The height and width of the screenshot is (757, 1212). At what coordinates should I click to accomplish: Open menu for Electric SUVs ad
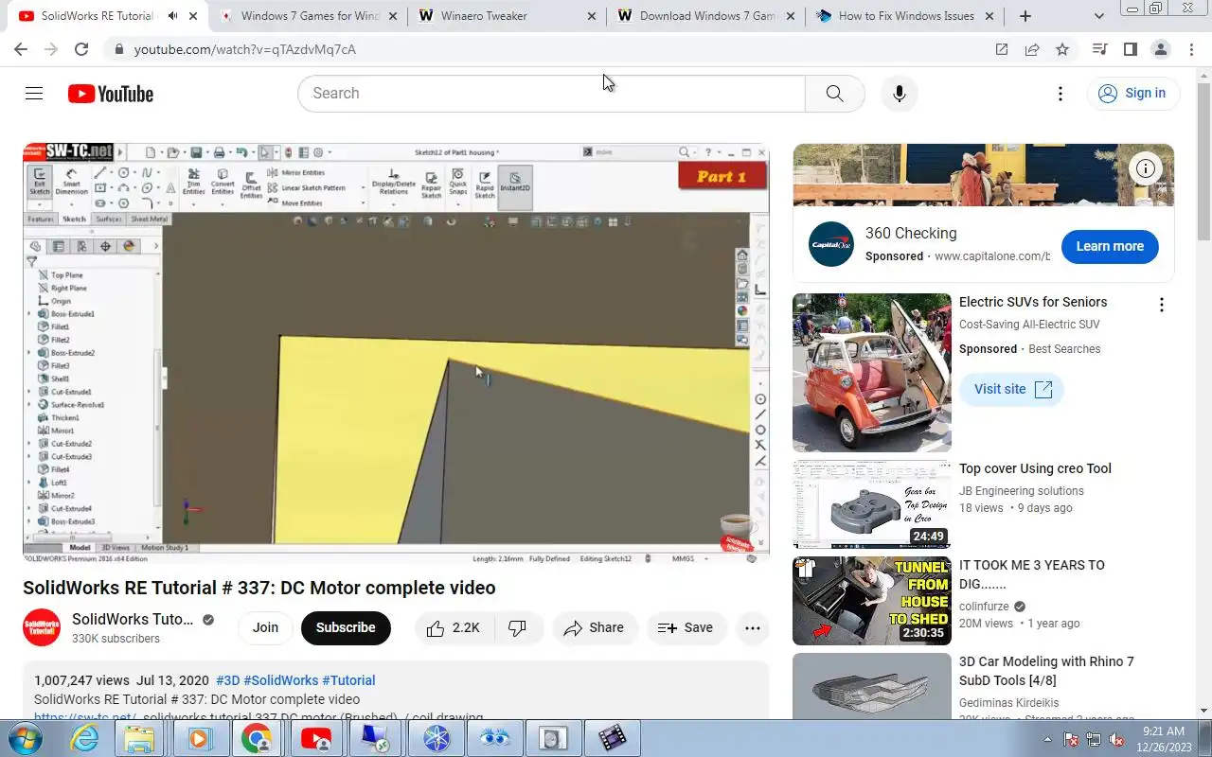[1161, 305]
